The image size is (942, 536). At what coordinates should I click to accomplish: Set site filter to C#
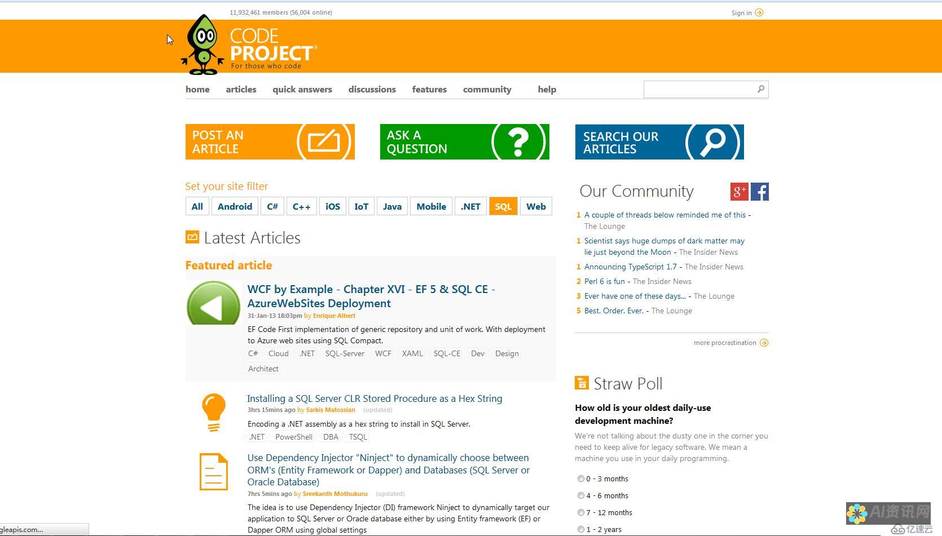272,206
